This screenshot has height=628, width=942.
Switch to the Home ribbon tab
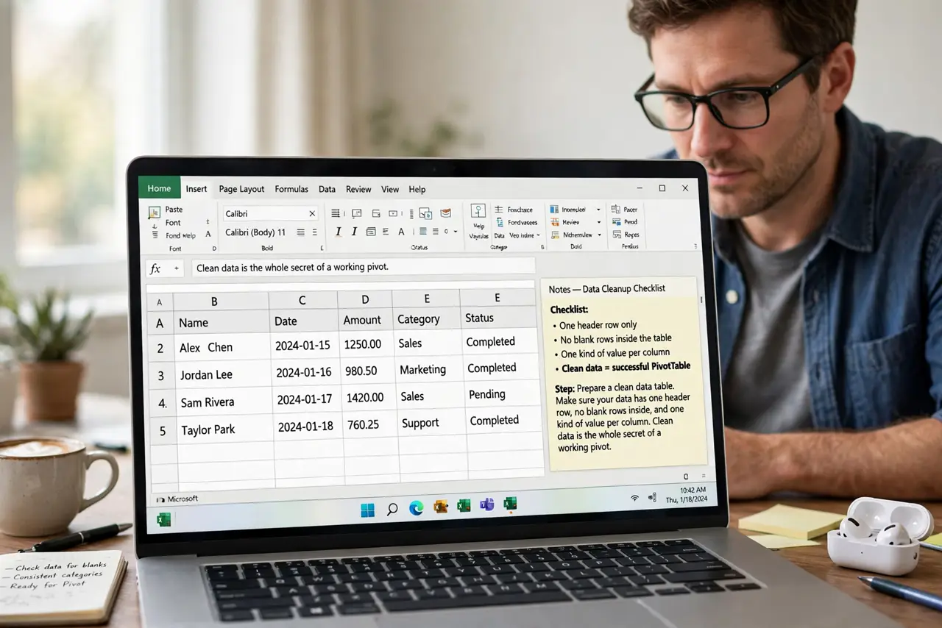[x=159, y=188]
